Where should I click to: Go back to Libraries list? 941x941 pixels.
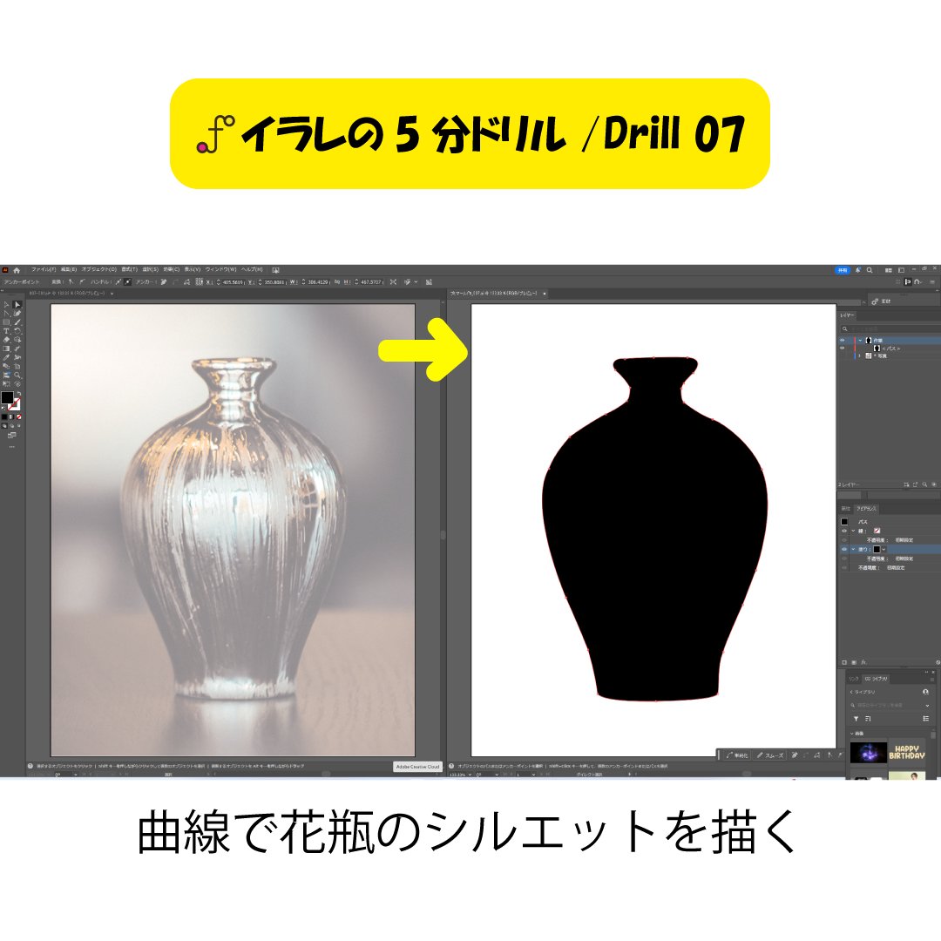tap(862, 692)
